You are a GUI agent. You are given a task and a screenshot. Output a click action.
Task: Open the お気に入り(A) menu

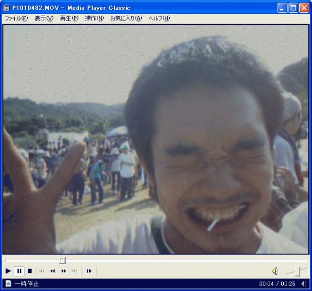tap(126, 19)
